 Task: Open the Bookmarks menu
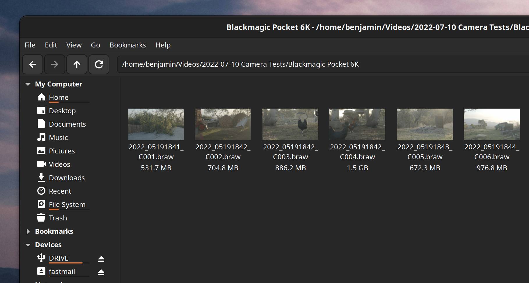(128, 45)
